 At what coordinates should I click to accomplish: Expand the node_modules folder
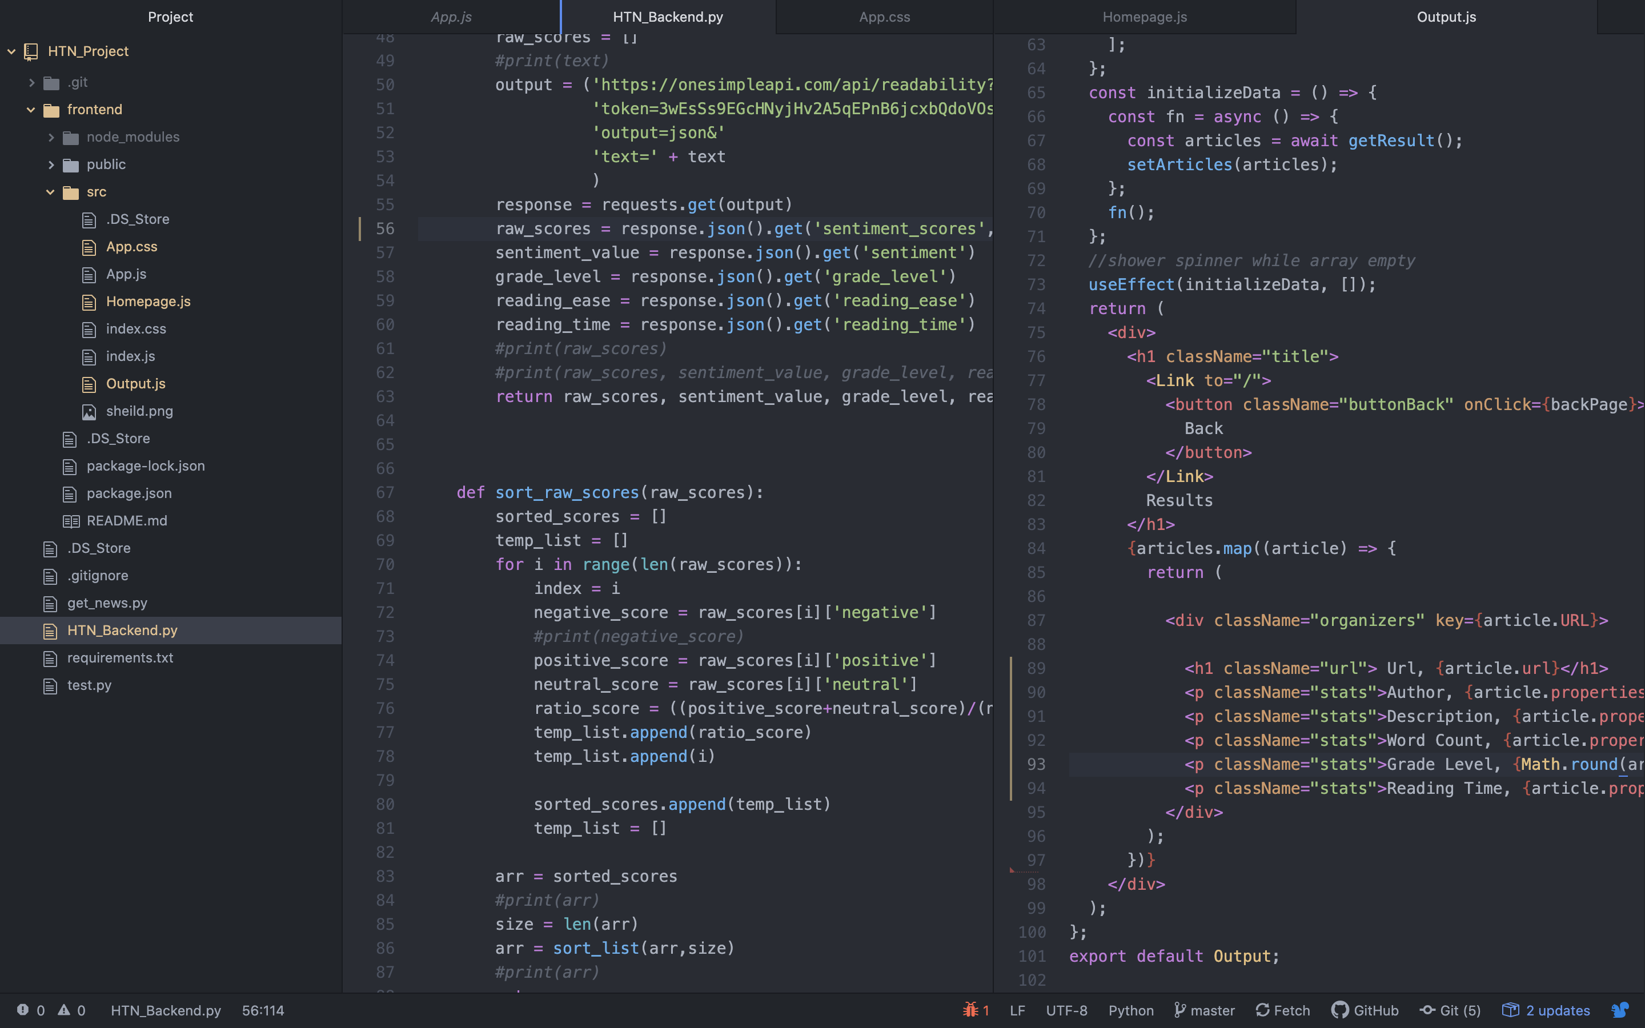(50, 137)
